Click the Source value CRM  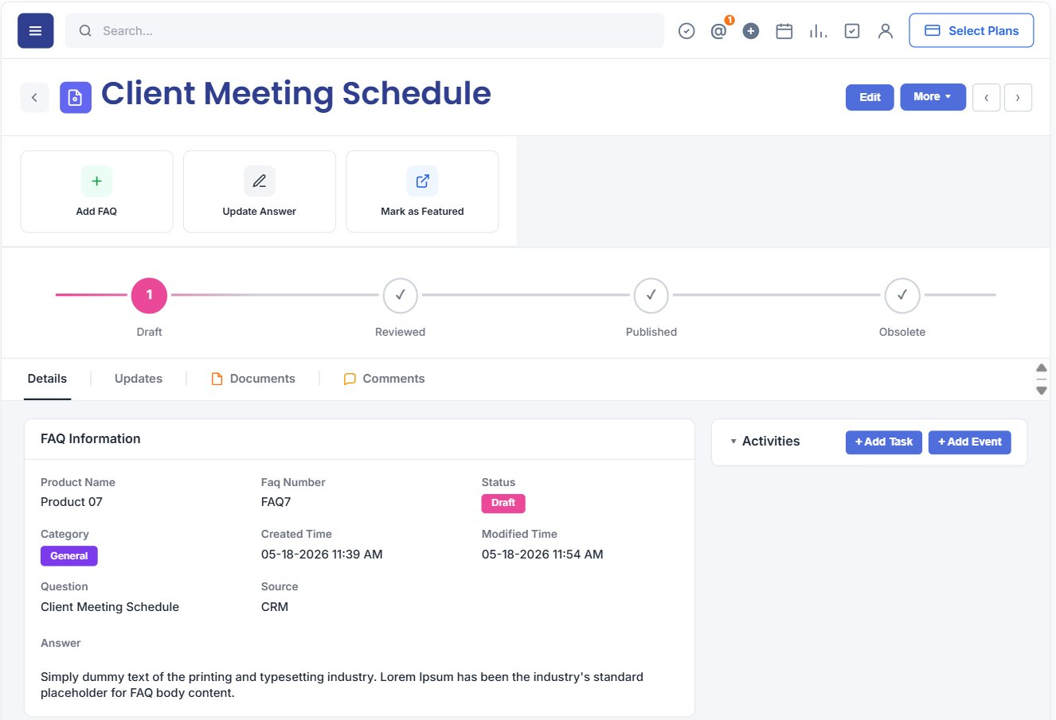point(275,607)
